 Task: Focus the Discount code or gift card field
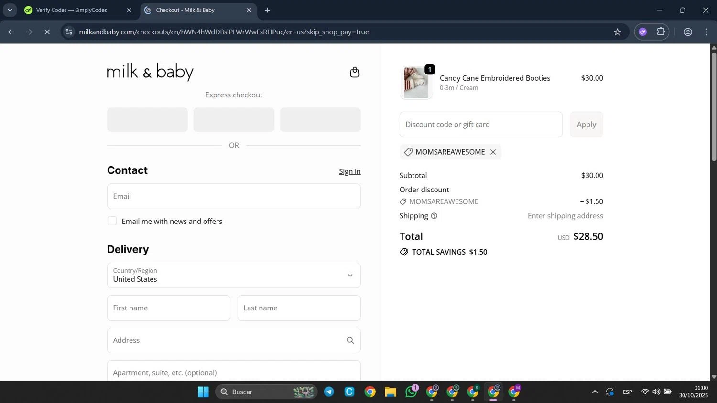[481, 124]
